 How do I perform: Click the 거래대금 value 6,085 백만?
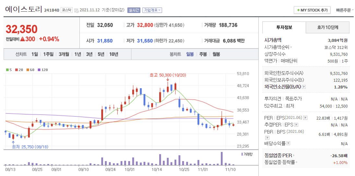[234, 41]
